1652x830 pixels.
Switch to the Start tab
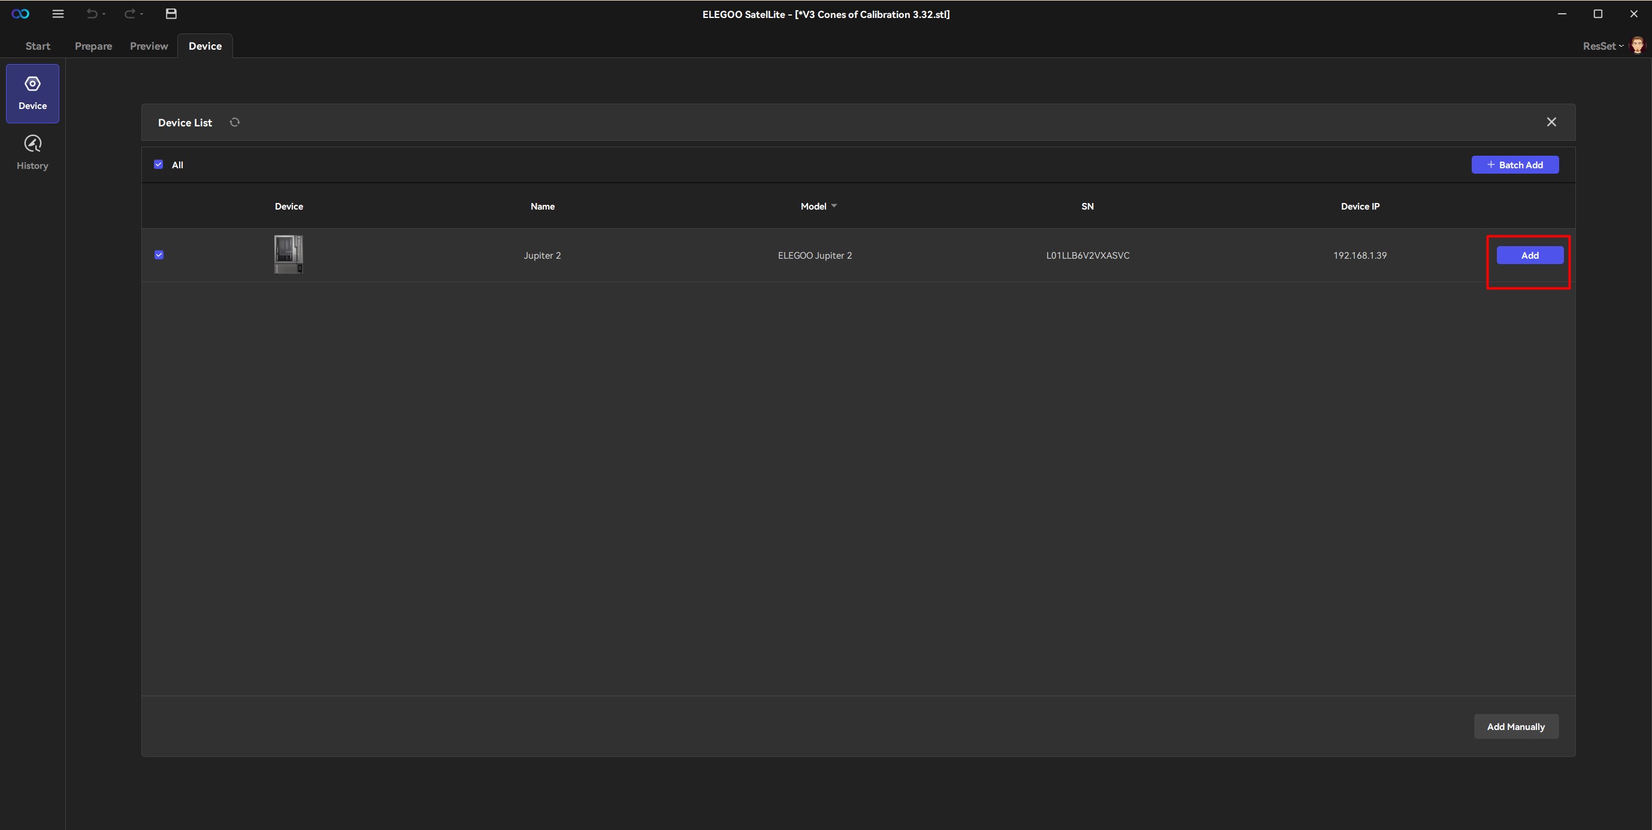[38, 46]
